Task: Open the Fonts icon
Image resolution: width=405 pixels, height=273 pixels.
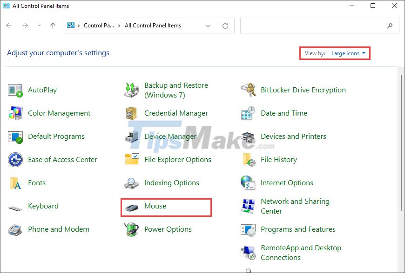Action: [37, 182]
